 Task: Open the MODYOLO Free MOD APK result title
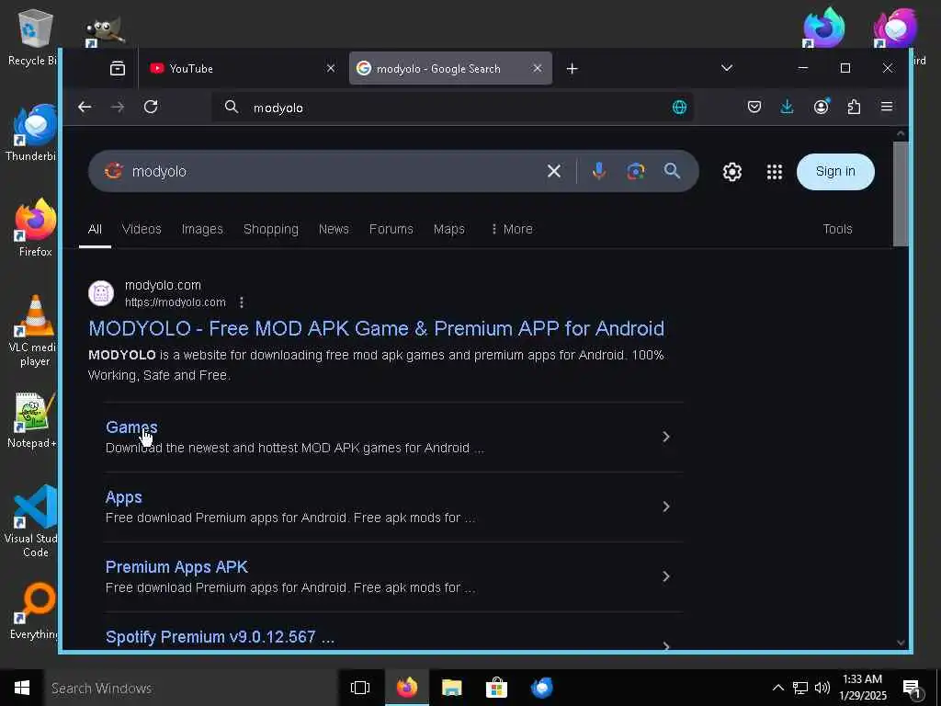[376, 328]
